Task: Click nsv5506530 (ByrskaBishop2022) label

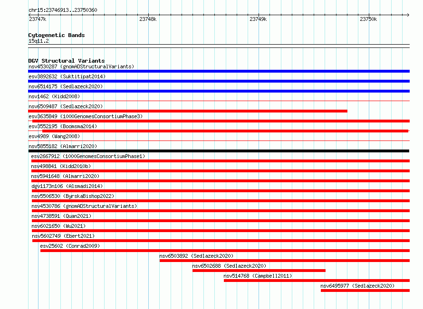Action: 73,196
